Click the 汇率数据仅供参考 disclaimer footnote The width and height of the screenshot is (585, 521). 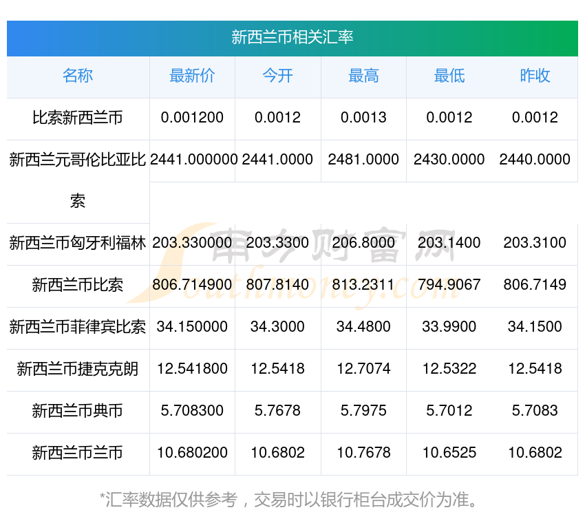point(288,500)
